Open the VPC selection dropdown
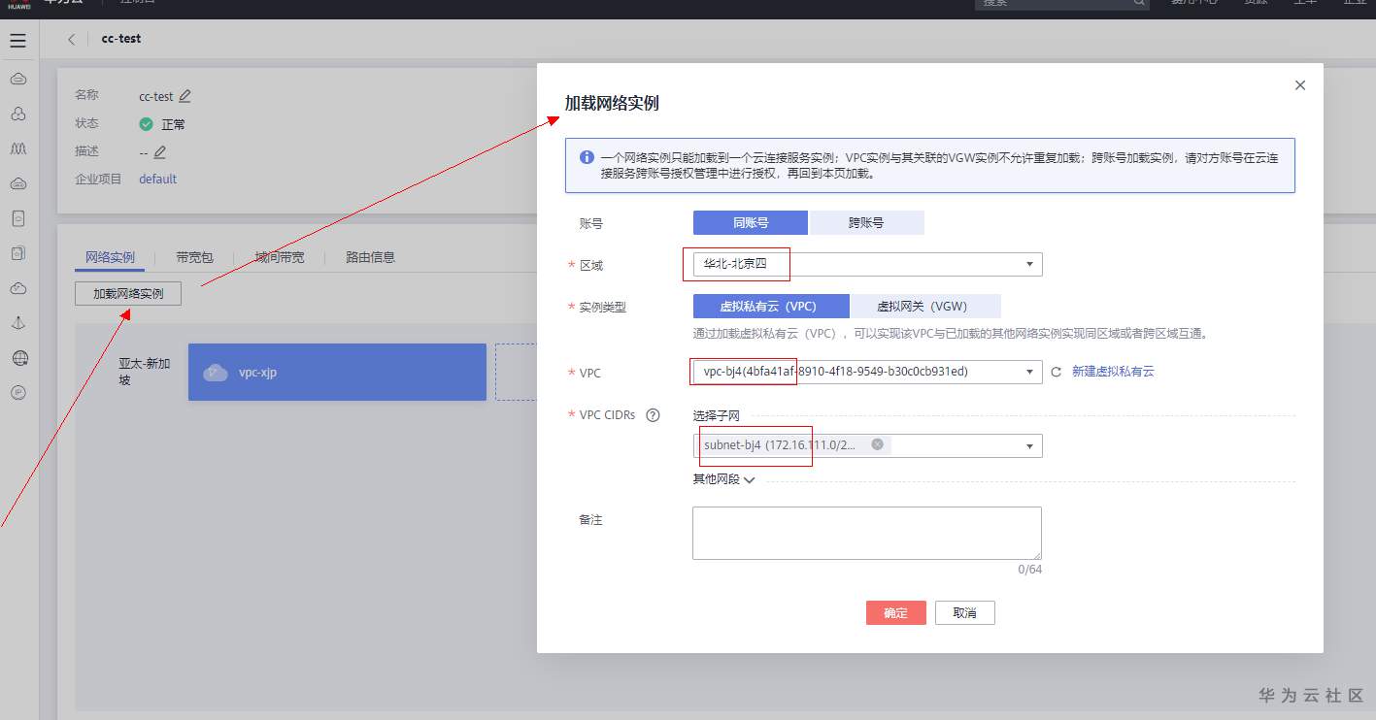The width and height of the screenshot is (1376, 720). (x=867, y=372)
